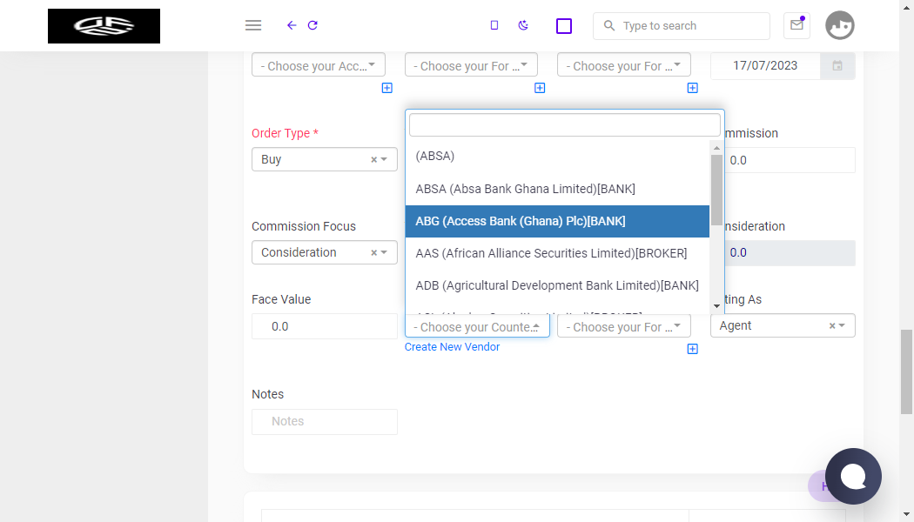Image resolution: width=914 pixels, height=522 pixels.
Task: Click the mobile view icon
Action: 494,25
